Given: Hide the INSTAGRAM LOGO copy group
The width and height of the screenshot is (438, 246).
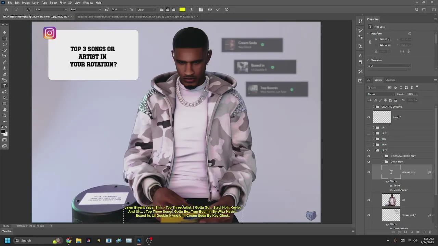Looking at the screenshot, I should pos(369,156).
